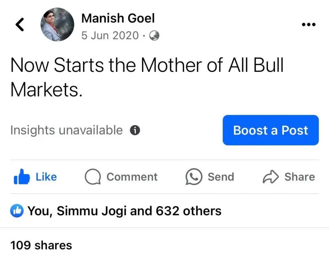Screen dimensions: 329x262
Task: Click the Insights unavailable text
Action: pyautogui.click(x=67, y=130)
